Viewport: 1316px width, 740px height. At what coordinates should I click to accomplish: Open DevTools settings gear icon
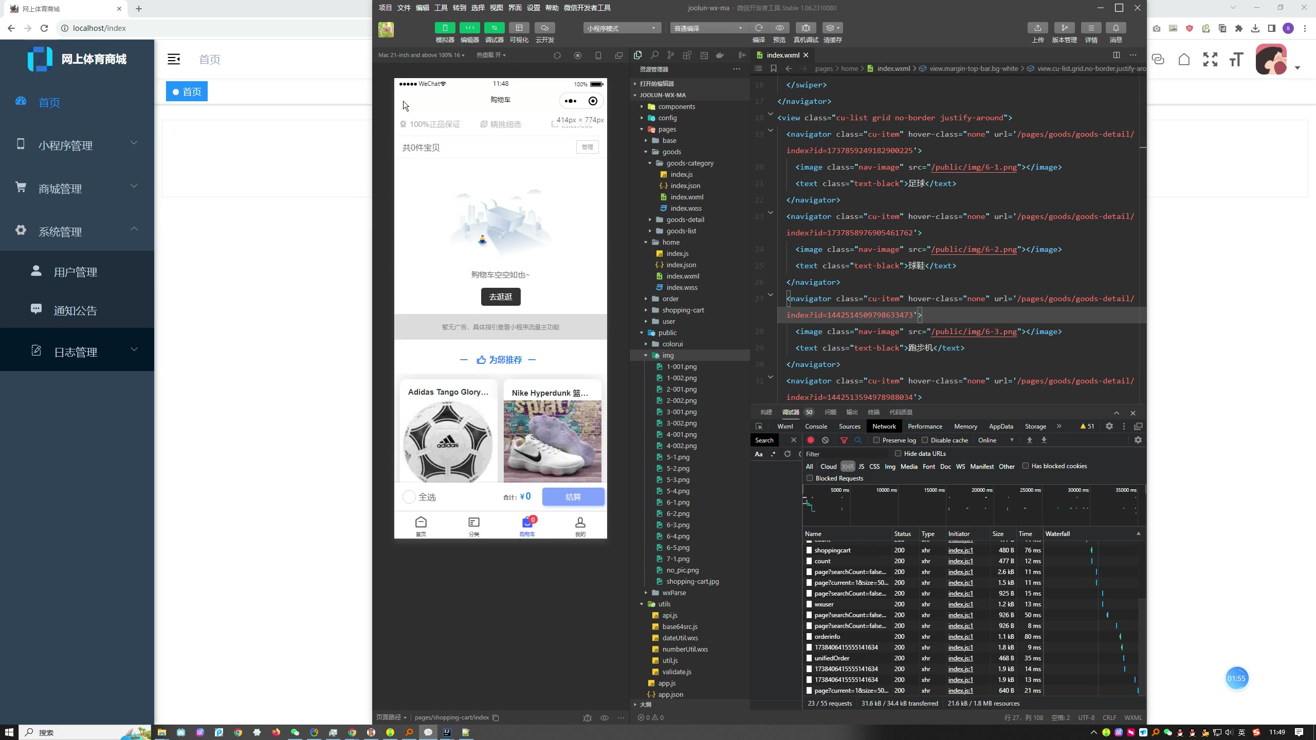click(1109, 426)
